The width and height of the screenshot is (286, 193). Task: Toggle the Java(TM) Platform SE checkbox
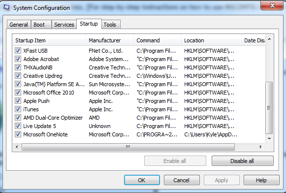coord(18,84)
